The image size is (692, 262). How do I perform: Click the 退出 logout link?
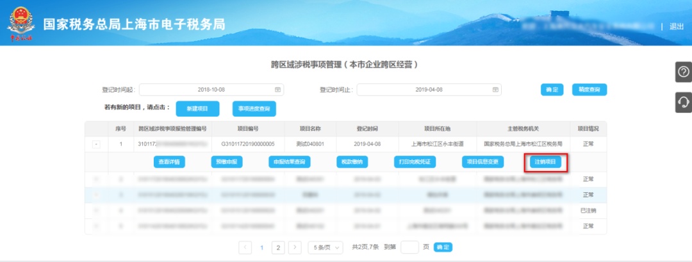(x=677, y=27)
